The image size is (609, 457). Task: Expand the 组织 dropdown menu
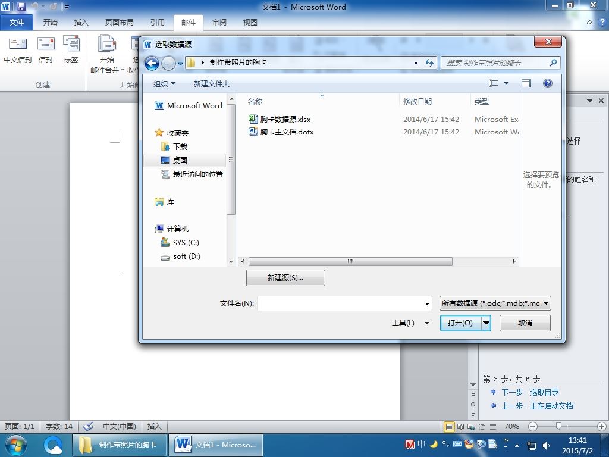pyautogui.click(x=164, y=83)
